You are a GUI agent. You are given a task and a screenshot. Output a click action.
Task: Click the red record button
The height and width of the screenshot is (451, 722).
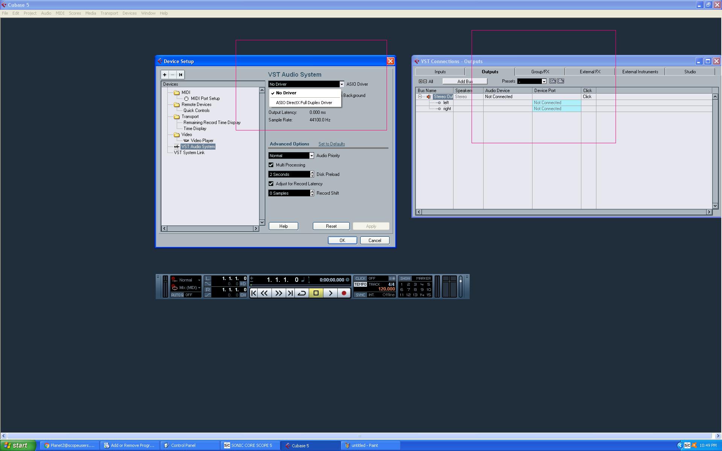(x=344, y=293)
